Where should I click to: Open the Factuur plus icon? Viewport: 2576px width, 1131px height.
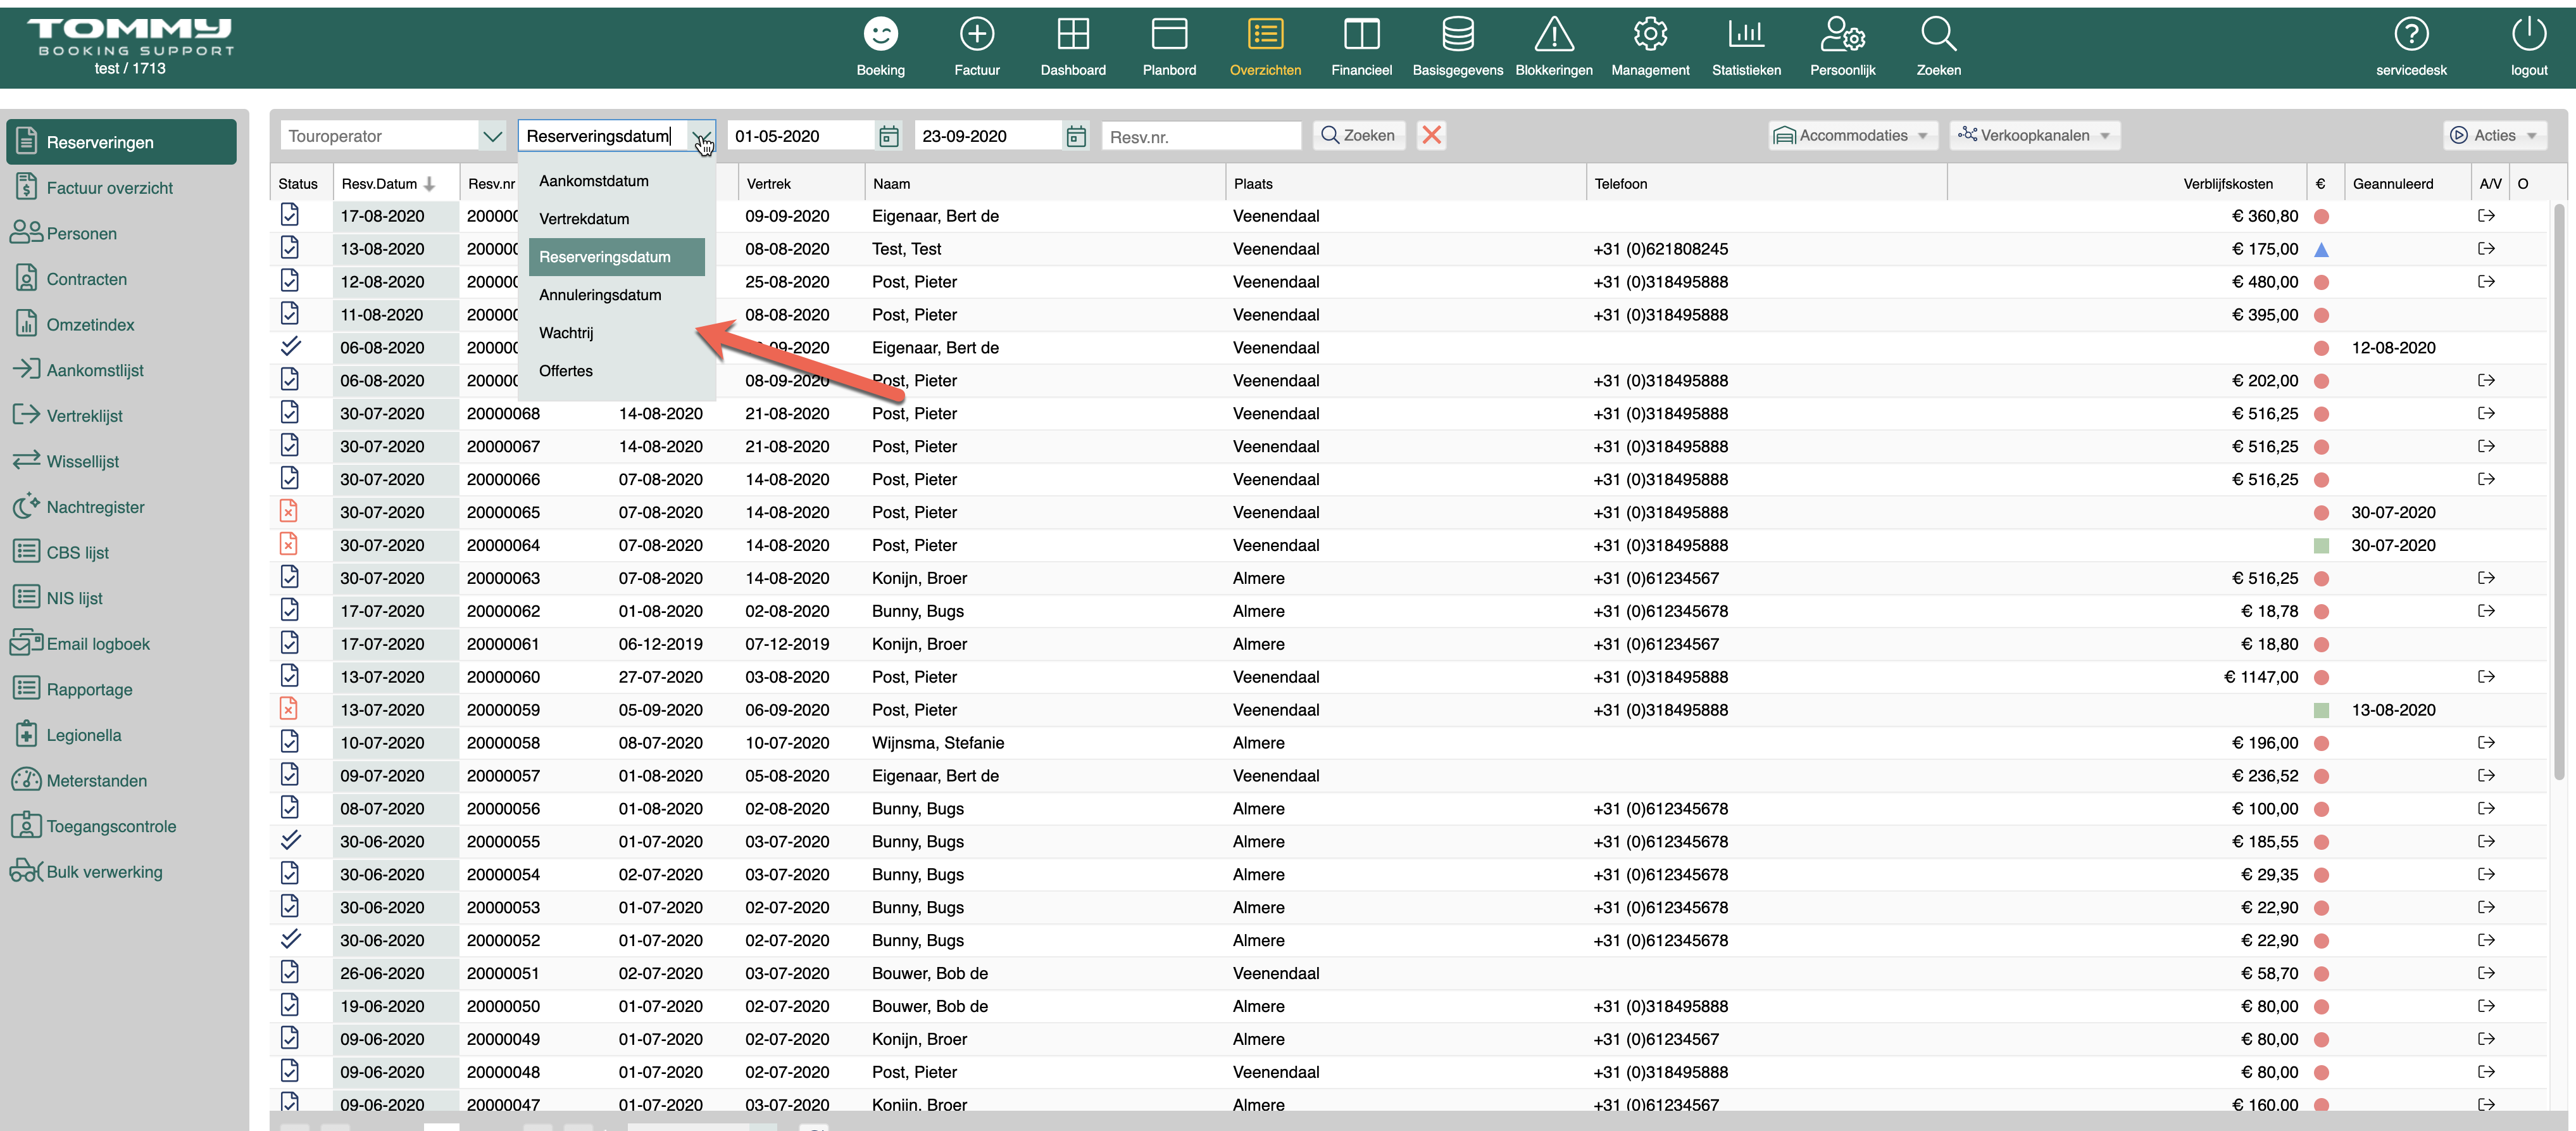tap(976, 34)
